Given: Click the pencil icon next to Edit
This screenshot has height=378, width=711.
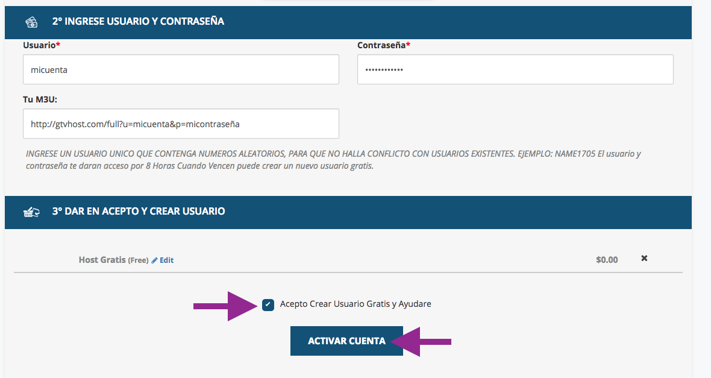Looking at the screenshot, I should coord(154,260).
